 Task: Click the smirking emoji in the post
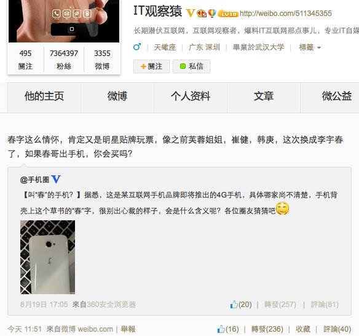pyautogui.click(x=283, y=209)
